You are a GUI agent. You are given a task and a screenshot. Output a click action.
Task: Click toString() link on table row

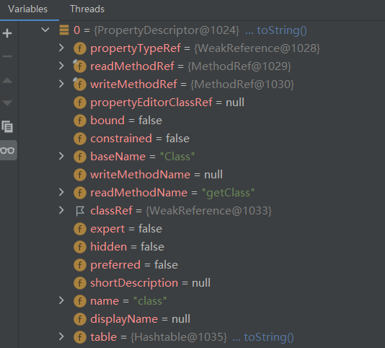(269, 337)
